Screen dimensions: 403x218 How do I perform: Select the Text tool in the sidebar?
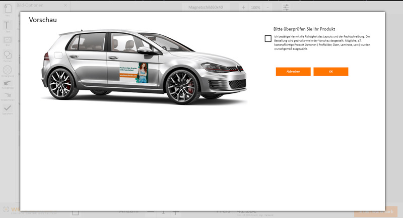(8, 25)
